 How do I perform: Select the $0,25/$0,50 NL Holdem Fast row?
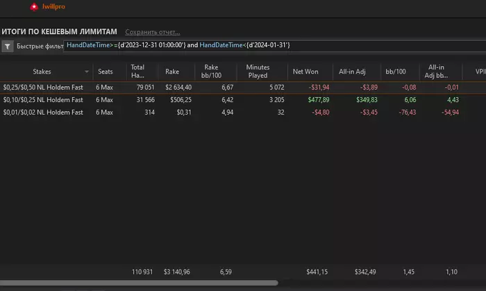pos(44,87)
